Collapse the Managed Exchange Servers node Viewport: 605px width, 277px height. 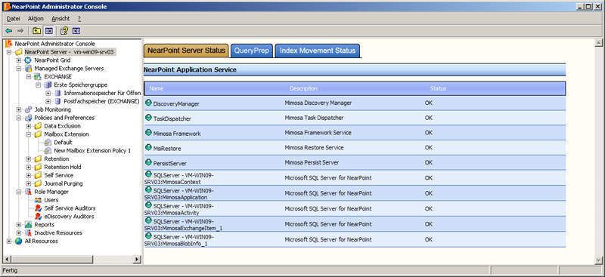pyautogui.click(x=18, y=69)
